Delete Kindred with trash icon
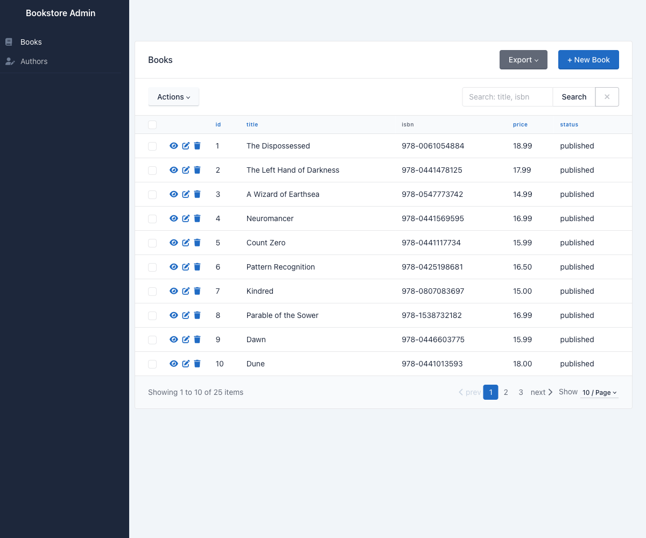Screen dimensions: 646x538 tap(197, 291)
